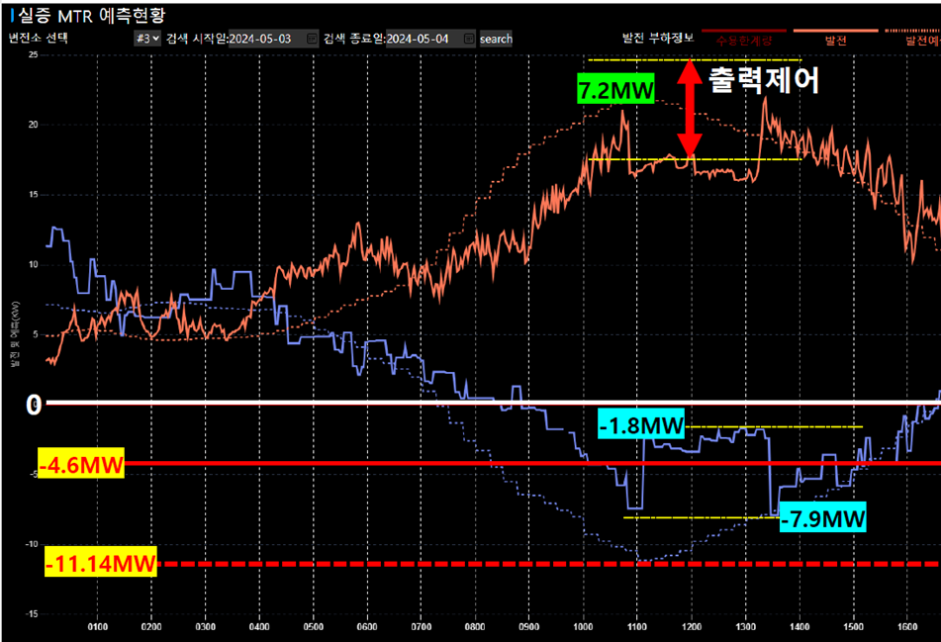Toggle the 발전예측 dotted legend series

pyautogui.click(x=920, y=40)
